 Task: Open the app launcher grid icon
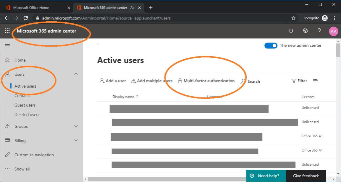tap(7, 31)
